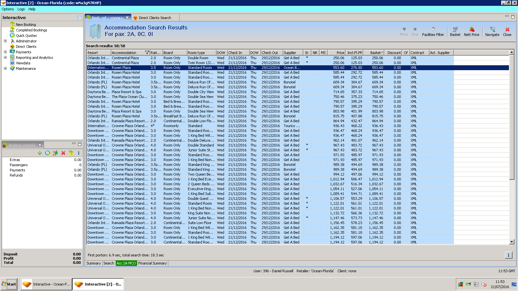Click the palm tree icon in Booking contents toolbar
The width and height of the screenshot is (518, 291).
click(x=71, y=153)
